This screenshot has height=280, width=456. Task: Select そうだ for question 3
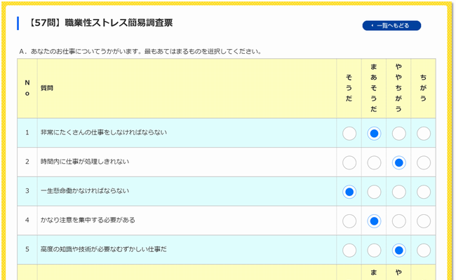click(349, 191)
